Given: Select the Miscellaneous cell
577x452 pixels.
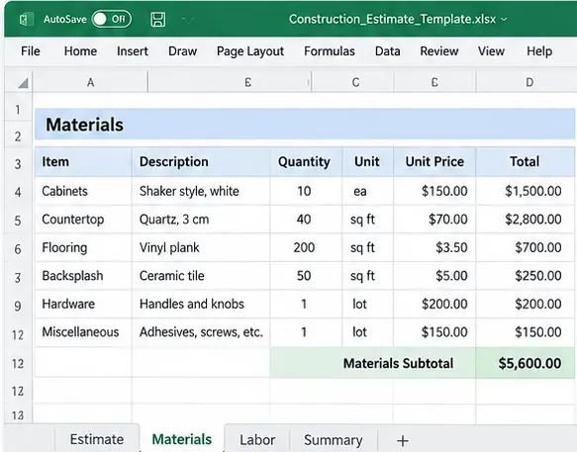Looking at the screenshot, I should click(83, 332).
